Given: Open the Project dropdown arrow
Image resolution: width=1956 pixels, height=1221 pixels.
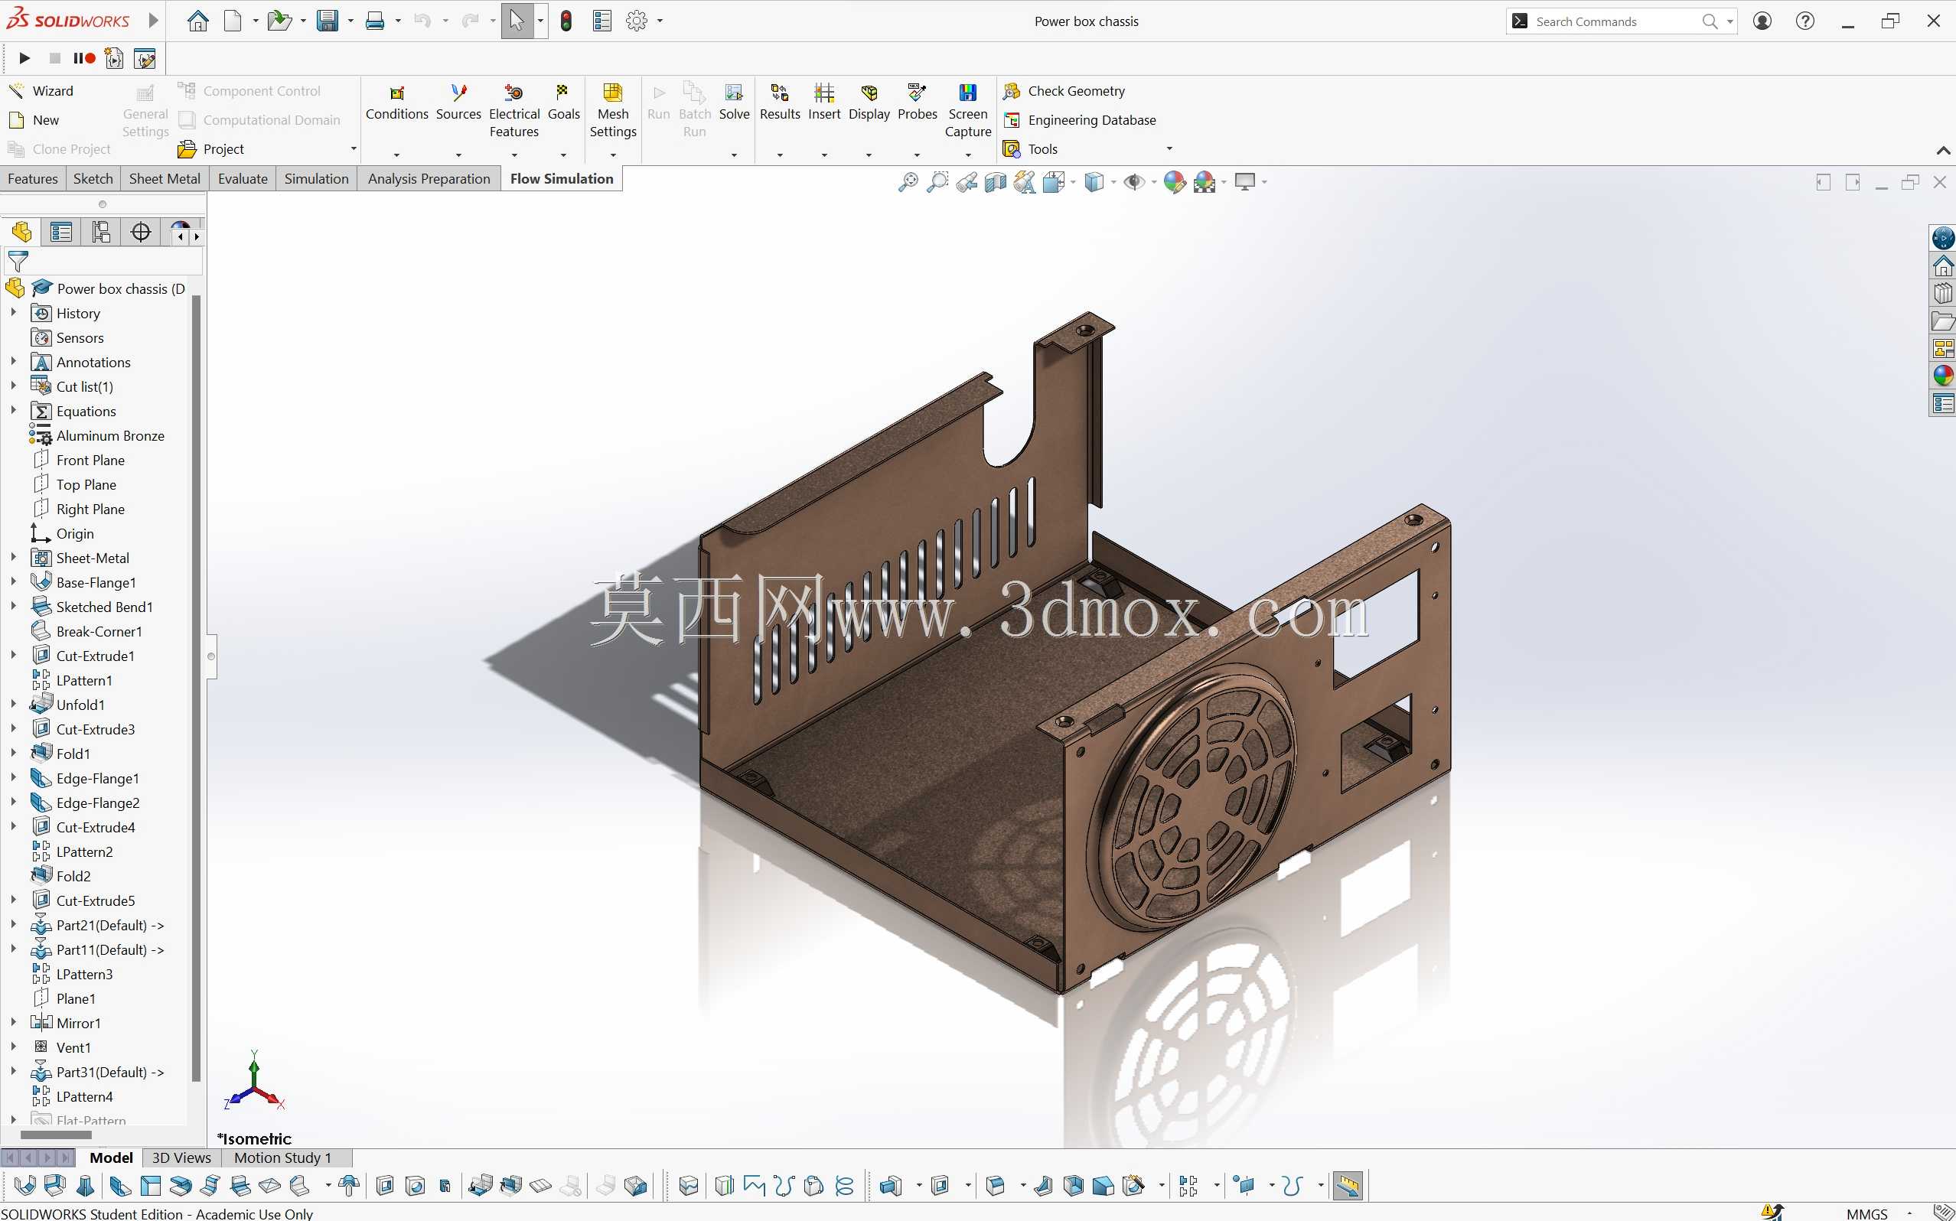Looking at the screenshot, I should tap(353, 148).
